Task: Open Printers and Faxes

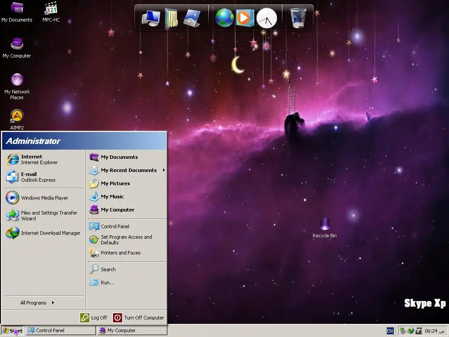Action: pyautogui.click(x=127, y=253)
